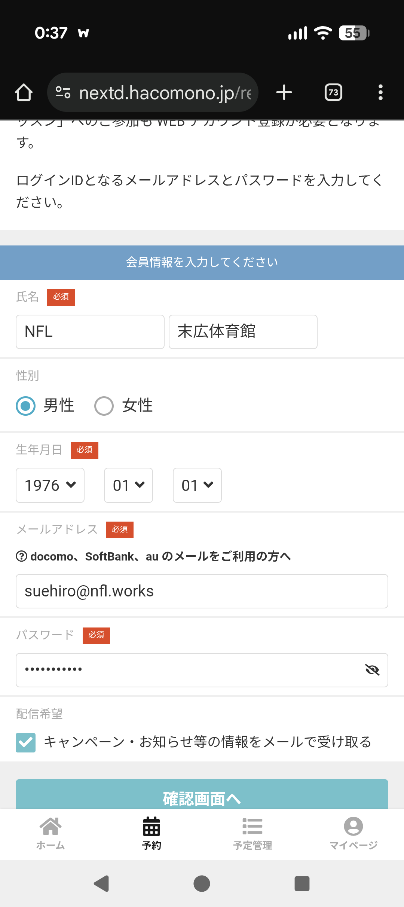Switch to the ホーム tab

coord(50,834)
